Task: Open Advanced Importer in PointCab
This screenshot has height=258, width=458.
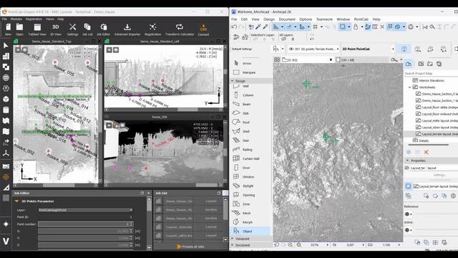Action: click(x=127, y=29)
